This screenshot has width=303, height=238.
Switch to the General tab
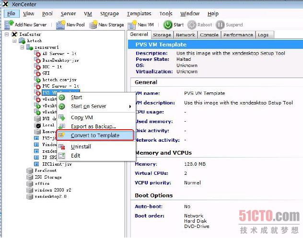click(139, 34)
